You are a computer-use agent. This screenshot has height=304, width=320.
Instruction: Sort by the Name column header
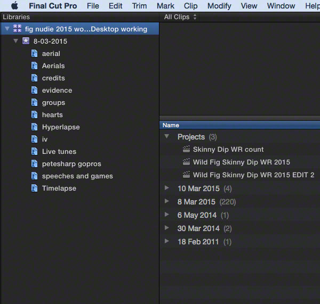point(240,125)
